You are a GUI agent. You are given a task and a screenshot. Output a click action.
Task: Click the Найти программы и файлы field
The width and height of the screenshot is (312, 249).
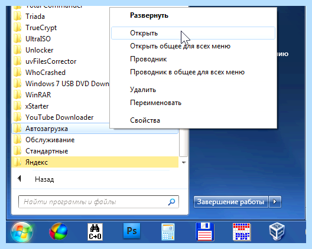99,202
